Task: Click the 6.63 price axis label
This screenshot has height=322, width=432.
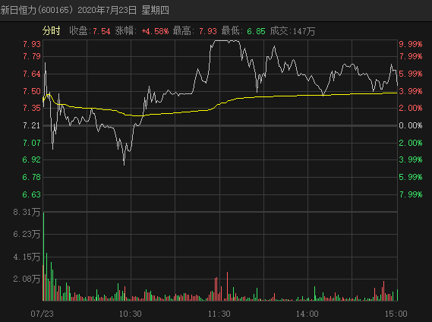Action: point(31,194)
